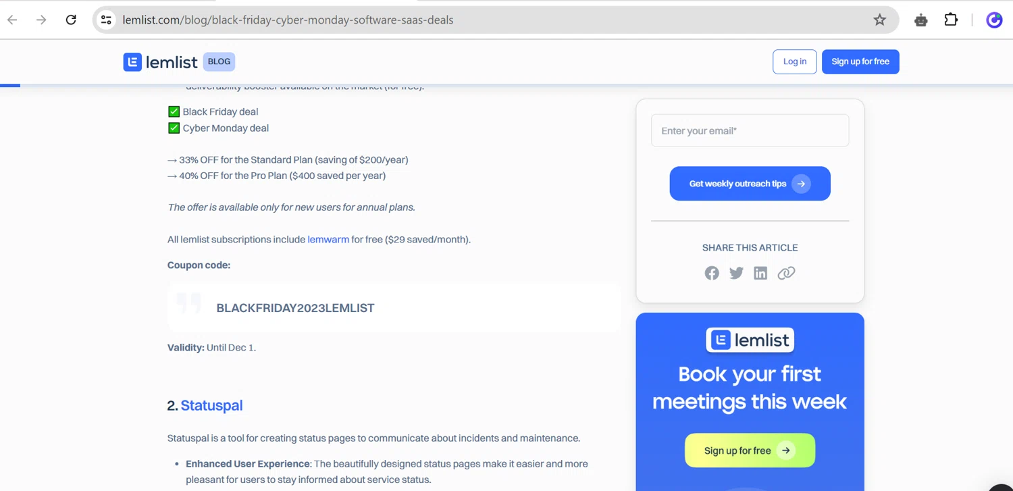Share article on LinkedIn
Viewport: 1013px width, 491px height.
pos(760,273)
